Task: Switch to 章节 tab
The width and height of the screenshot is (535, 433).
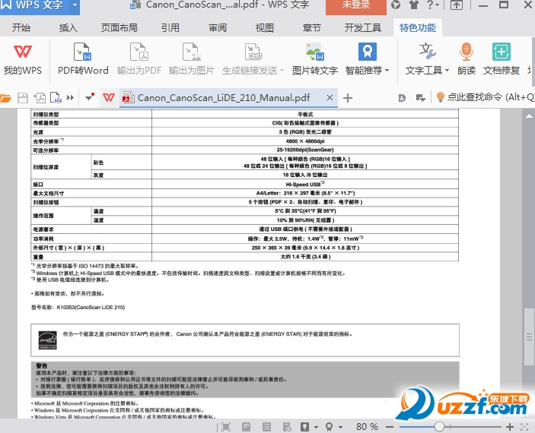Action: 312,27
